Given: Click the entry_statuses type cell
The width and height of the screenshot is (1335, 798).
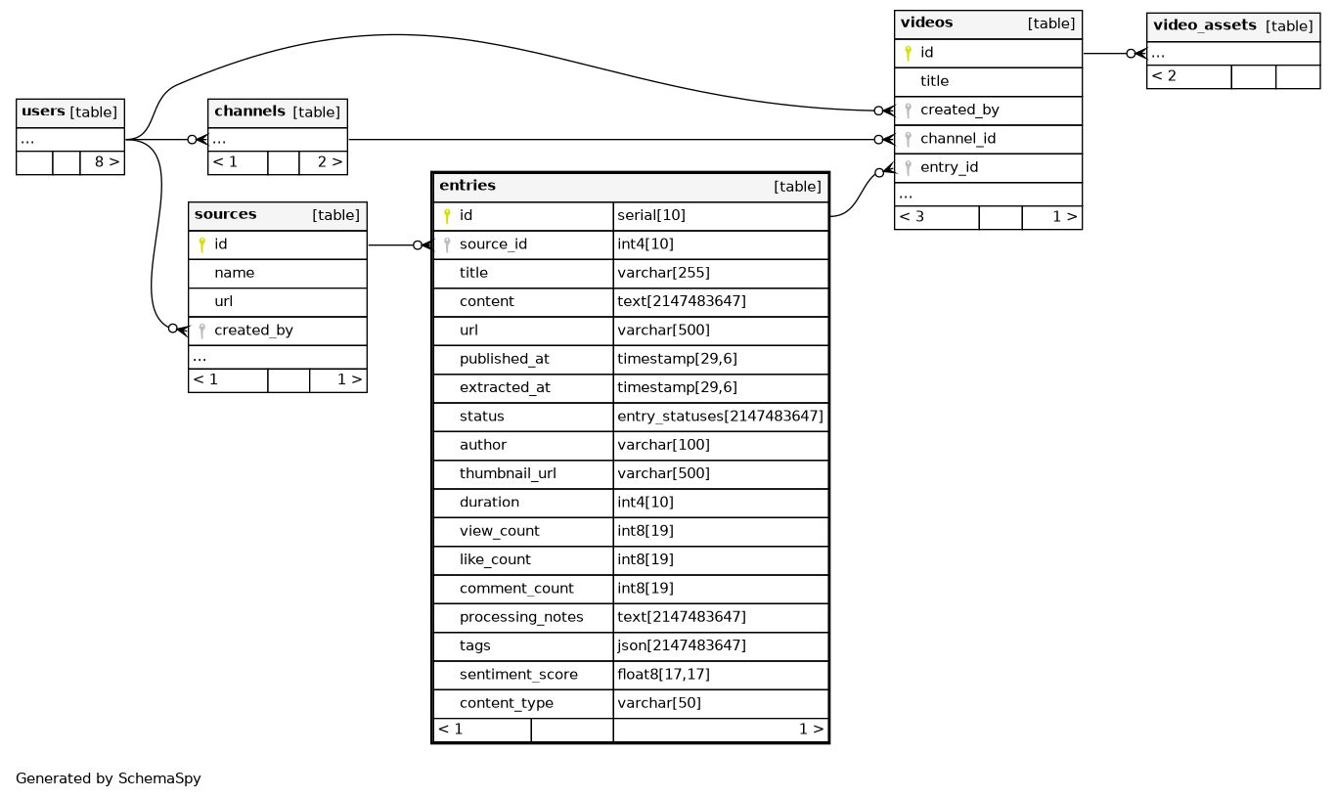Looking at the screenshot, I should click(720, 417).
